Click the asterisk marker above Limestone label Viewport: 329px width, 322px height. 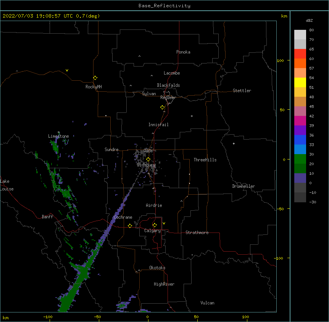tap(59, 132)
